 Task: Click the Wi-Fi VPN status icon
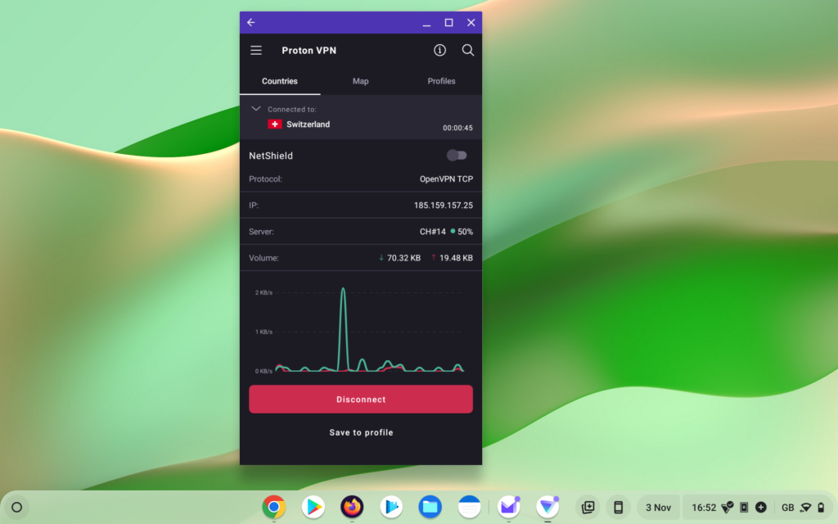(x=805, y=508)
